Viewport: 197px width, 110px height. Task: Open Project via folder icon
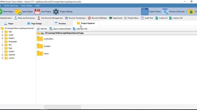(18, 12)
